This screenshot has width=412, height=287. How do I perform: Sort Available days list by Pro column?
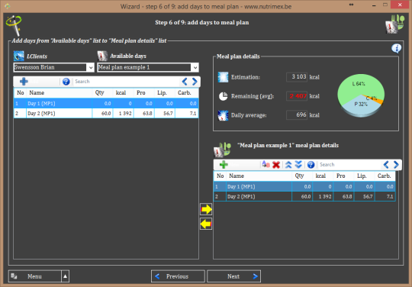144,93
